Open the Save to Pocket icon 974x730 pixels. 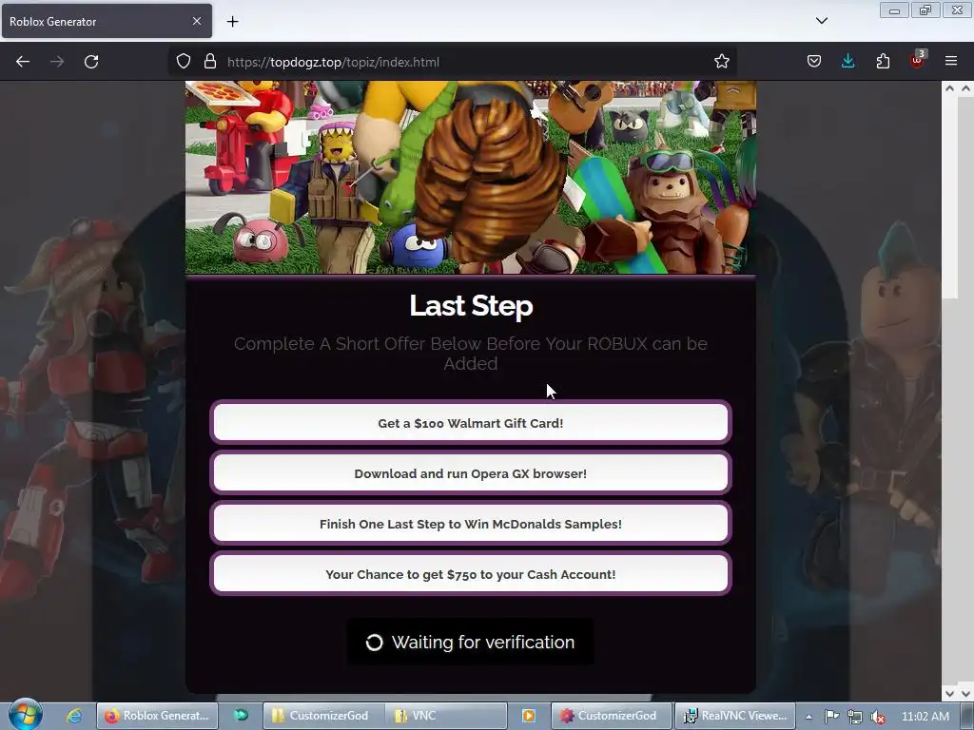click(814, 62)
